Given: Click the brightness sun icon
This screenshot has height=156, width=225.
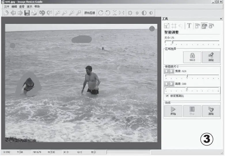Looking at the screenshot, I should (130, 13).
